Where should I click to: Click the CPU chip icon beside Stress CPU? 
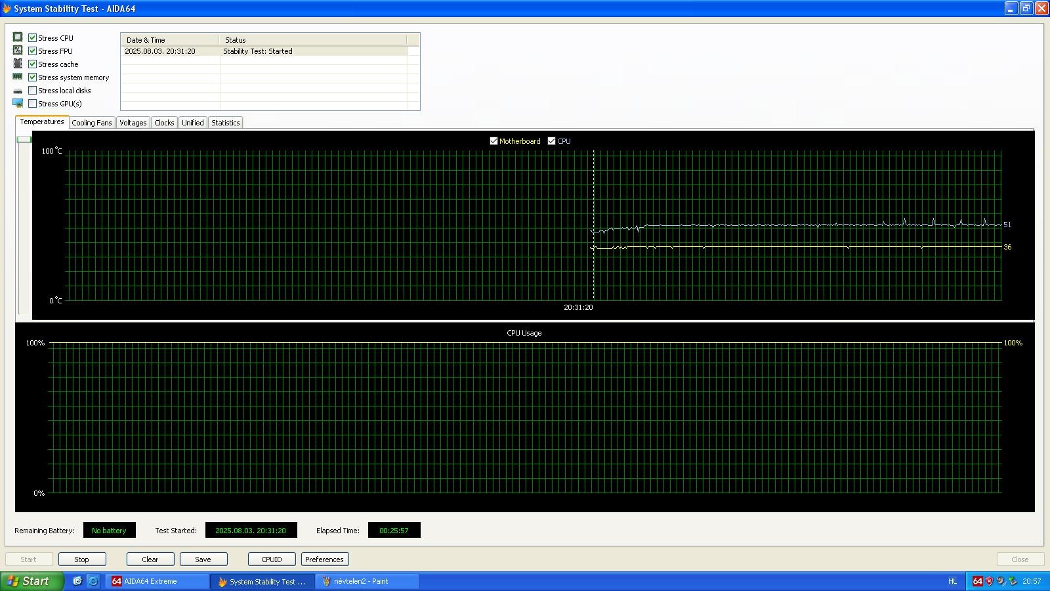click(x=18, y=37)
